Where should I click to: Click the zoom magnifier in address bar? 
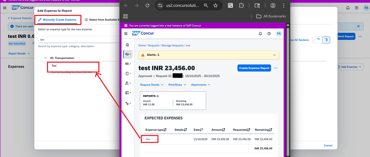point(206,6)
